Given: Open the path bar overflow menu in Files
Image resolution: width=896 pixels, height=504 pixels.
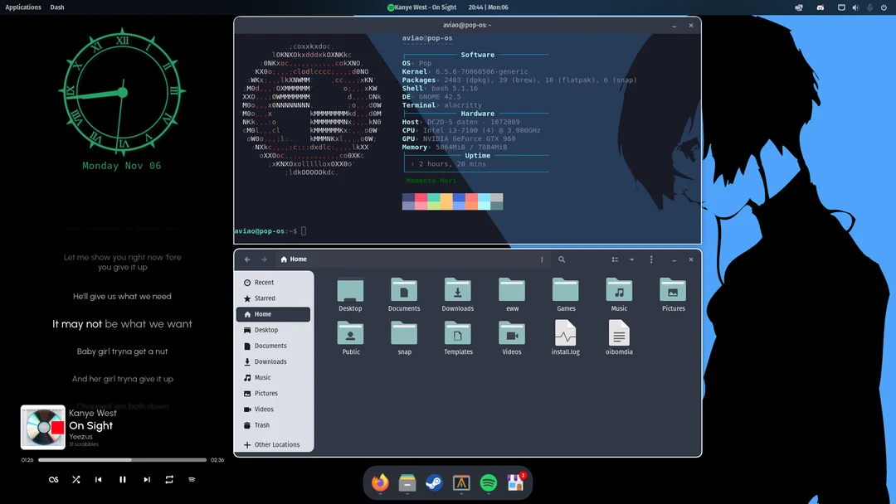Looking at the screenshot, I should 542,259.
